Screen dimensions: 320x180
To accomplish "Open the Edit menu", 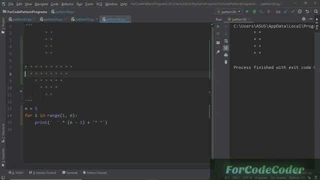I will 19,4.
